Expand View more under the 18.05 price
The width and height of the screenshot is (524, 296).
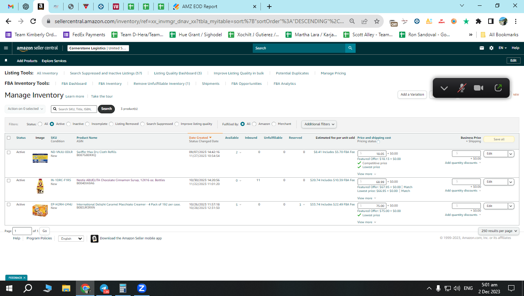point(367,174)
